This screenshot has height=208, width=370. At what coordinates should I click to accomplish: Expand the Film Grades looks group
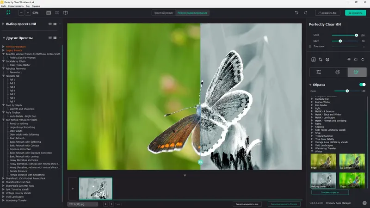[312, 105]
